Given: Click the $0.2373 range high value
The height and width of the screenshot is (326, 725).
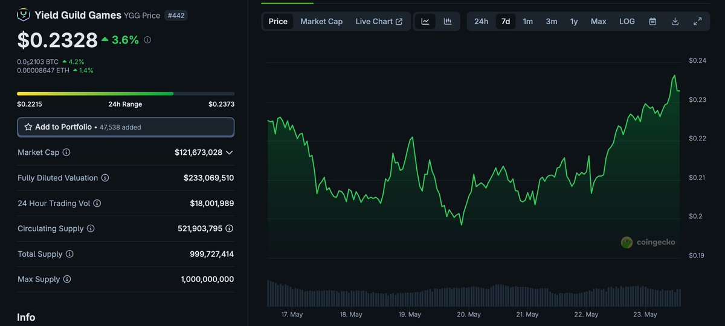Looking at the screenshot, I should point(221,104).
